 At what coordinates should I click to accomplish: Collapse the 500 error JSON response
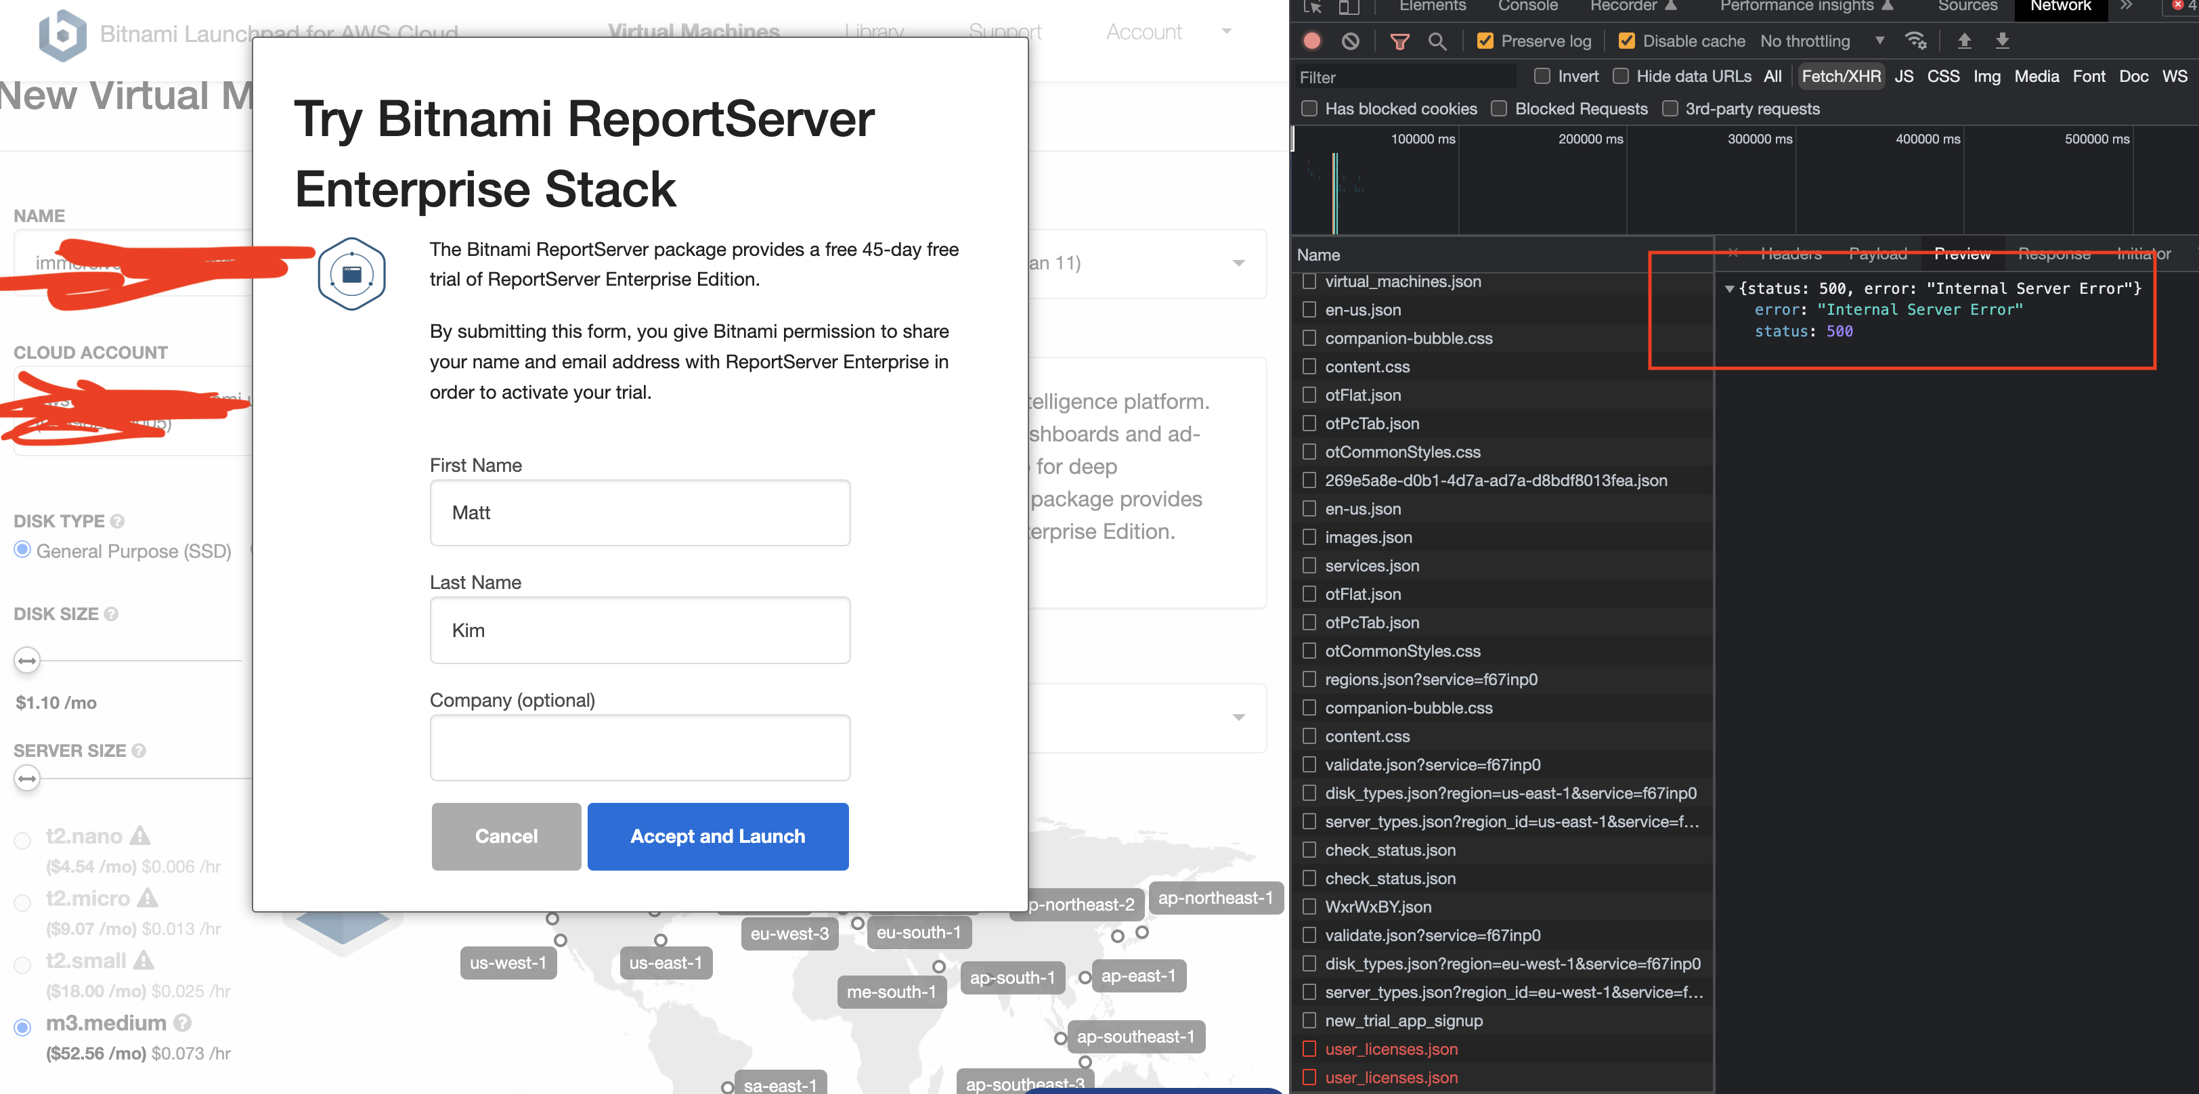point(1730,288)
